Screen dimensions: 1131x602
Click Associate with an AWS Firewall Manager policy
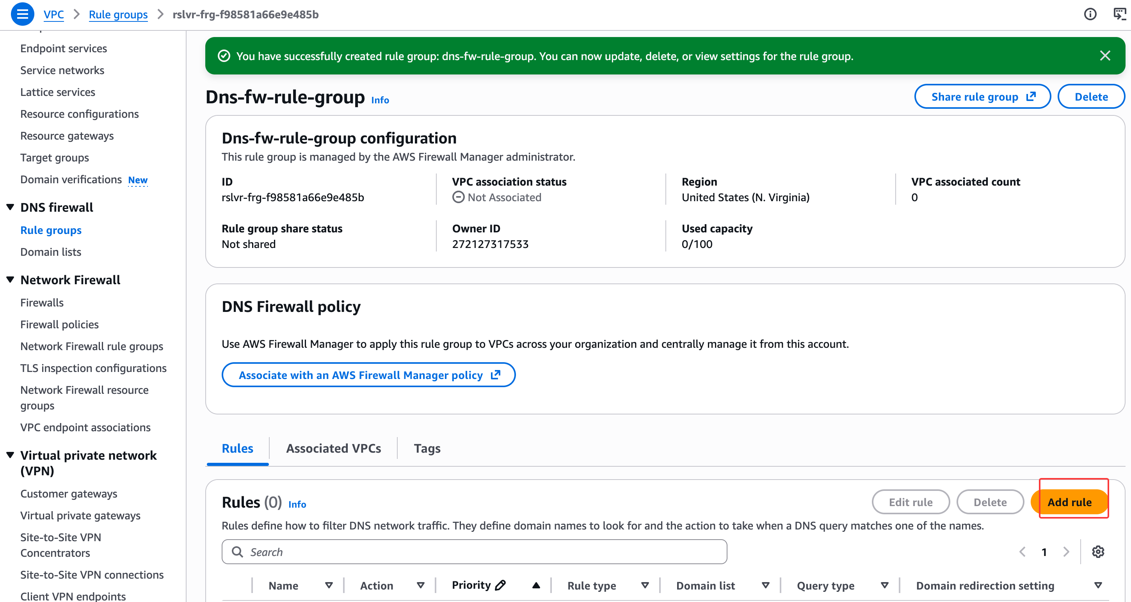tap(368, 375)
